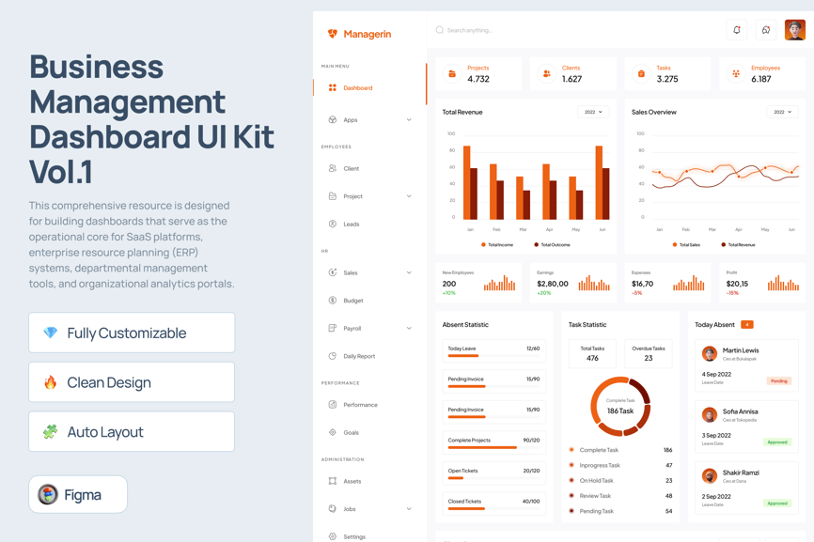Click the Figma logo icon
This screenshot has height=542, width=814.
pyautogui.click(x=48, y=494)
